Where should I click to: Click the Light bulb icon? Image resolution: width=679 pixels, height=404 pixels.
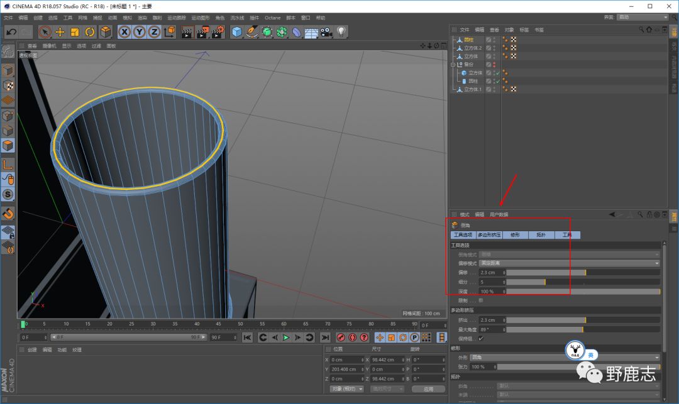pos(341,31)
